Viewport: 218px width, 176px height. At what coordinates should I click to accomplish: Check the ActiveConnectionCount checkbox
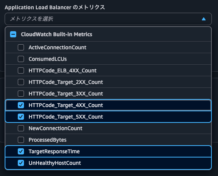[21, 47]
